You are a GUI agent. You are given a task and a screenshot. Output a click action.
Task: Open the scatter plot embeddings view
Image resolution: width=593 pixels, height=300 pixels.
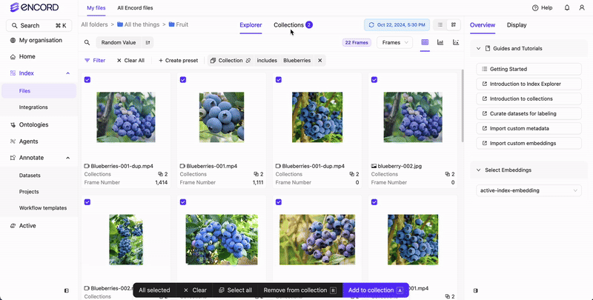coord(456,42)
